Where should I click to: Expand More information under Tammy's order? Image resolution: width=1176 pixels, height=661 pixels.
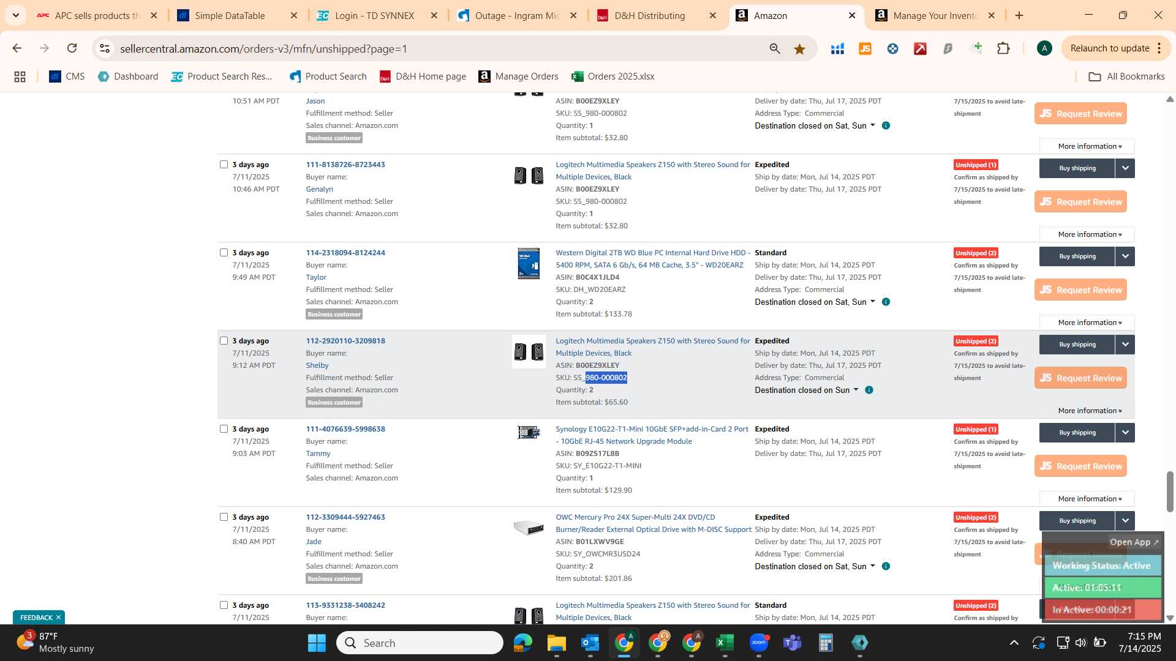click(x=1087, y=499)
